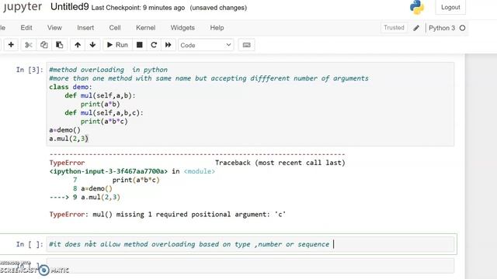Click the Trusted notebook indicator
The image size is (497, 279).
point(394,28)
